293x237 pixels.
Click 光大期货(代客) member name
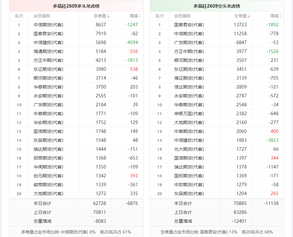coord(189,149)
